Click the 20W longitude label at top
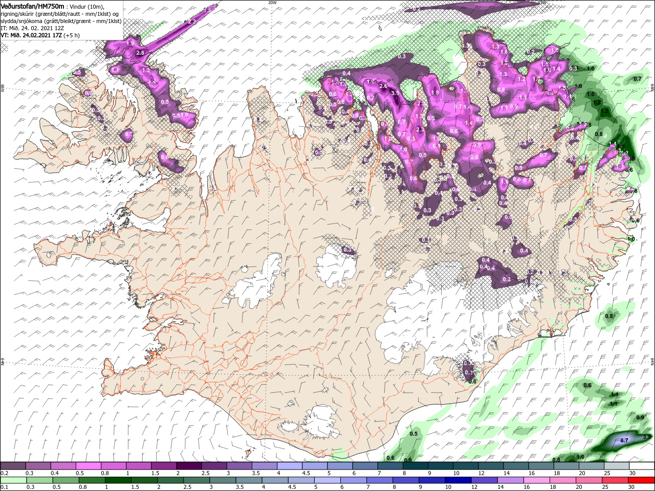 tap(272, 3)
